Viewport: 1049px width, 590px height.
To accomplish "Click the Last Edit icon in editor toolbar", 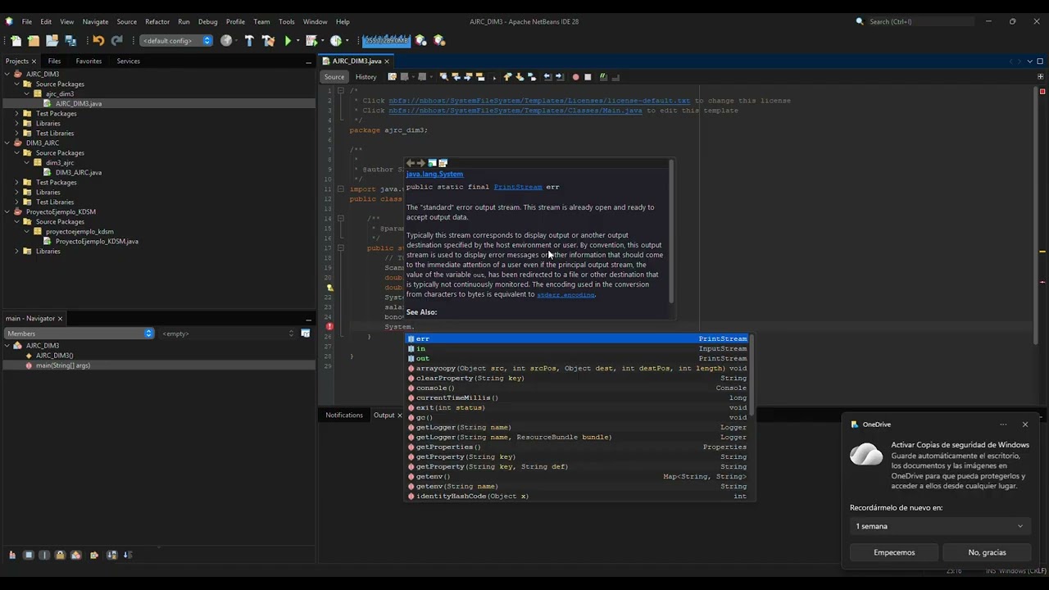I will (392, 77).
